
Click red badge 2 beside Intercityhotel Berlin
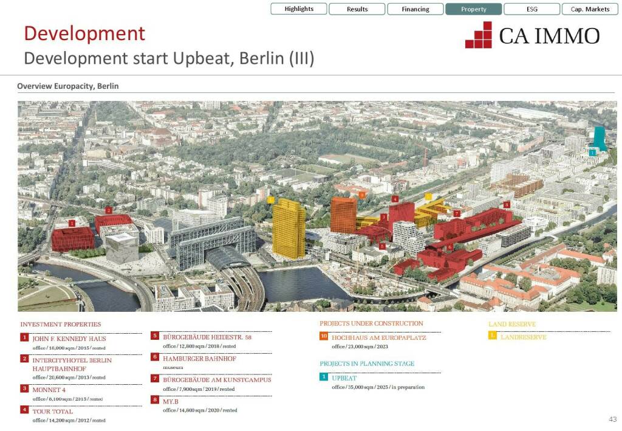pos(24,359)
